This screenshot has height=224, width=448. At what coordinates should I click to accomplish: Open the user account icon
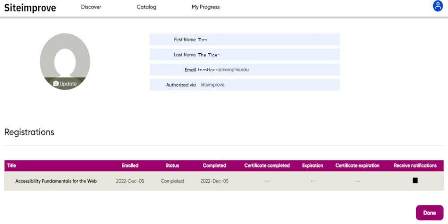(438, 6)
